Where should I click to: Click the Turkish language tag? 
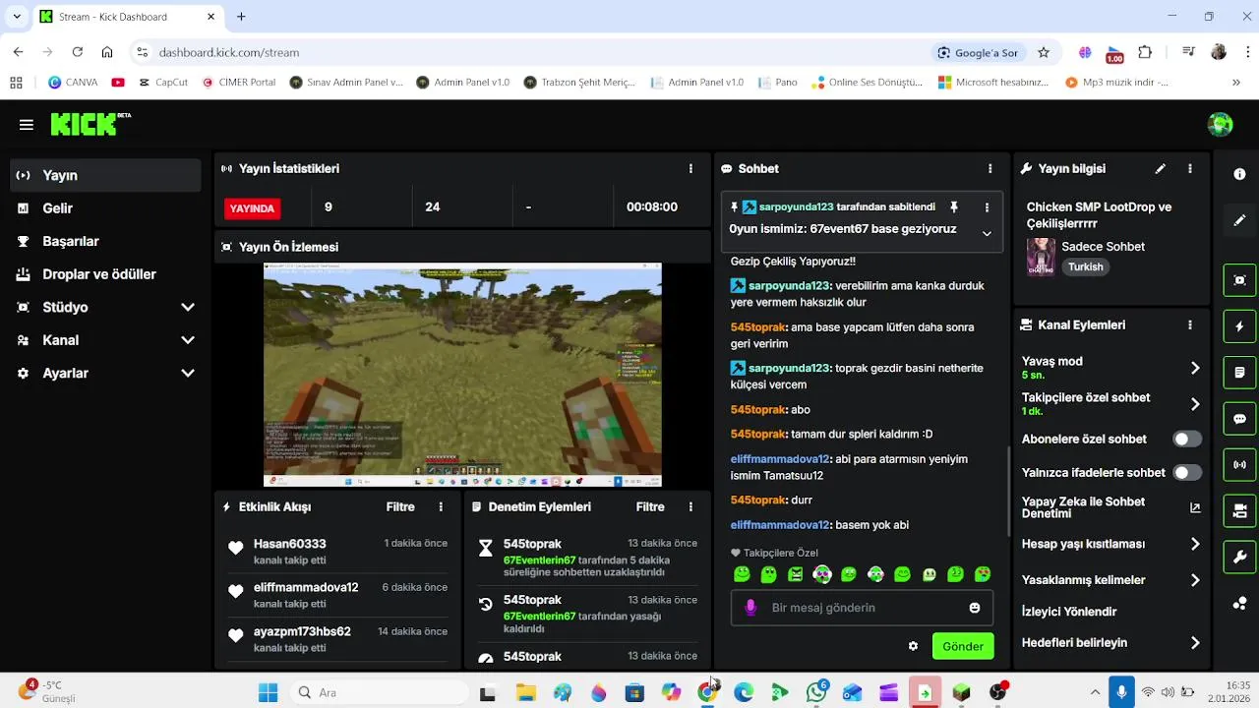coord(1086,266)
